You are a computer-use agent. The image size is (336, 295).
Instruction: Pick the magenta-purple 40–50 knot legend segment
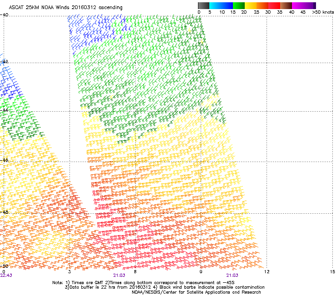coord(304,5)
